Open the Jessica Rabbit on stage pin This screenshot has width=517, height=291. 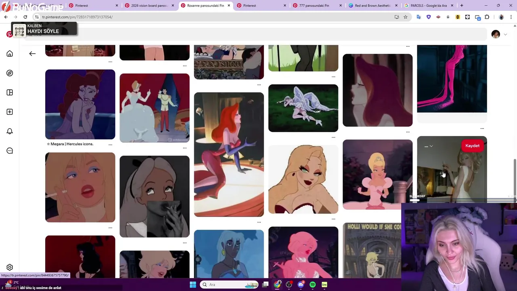click(x=229, y=154)
